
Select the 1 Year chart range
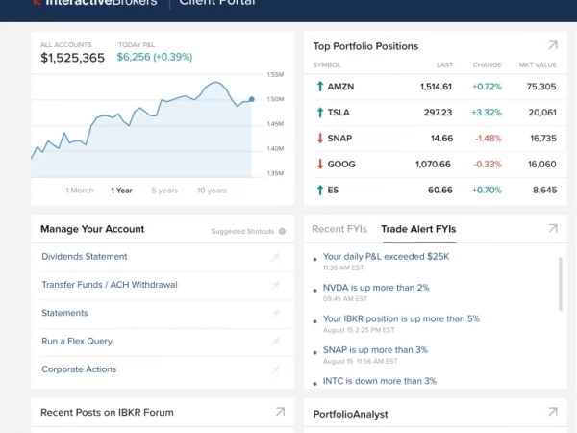[x=121, y=191]
